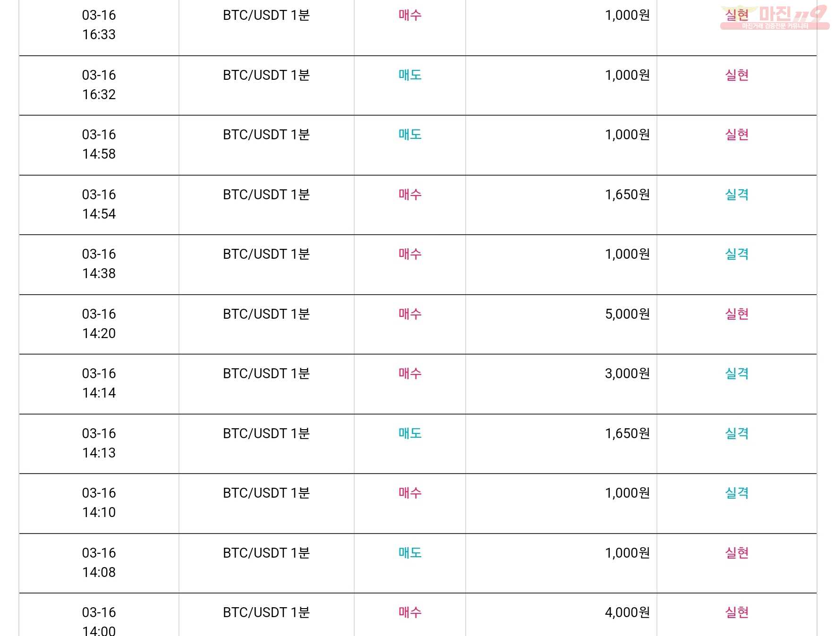Click 실격 result in 14:10 row

737,493
